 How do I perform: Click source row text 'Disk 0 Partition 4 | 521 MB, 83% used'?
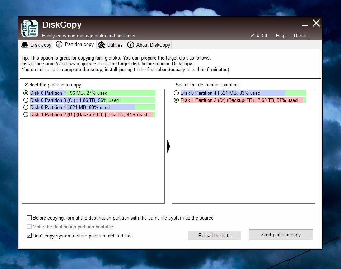(70, 107)
